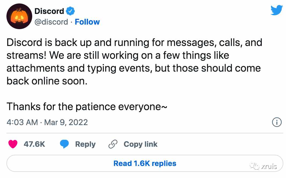Click the xruis watermark text

(x=269, y=167)
